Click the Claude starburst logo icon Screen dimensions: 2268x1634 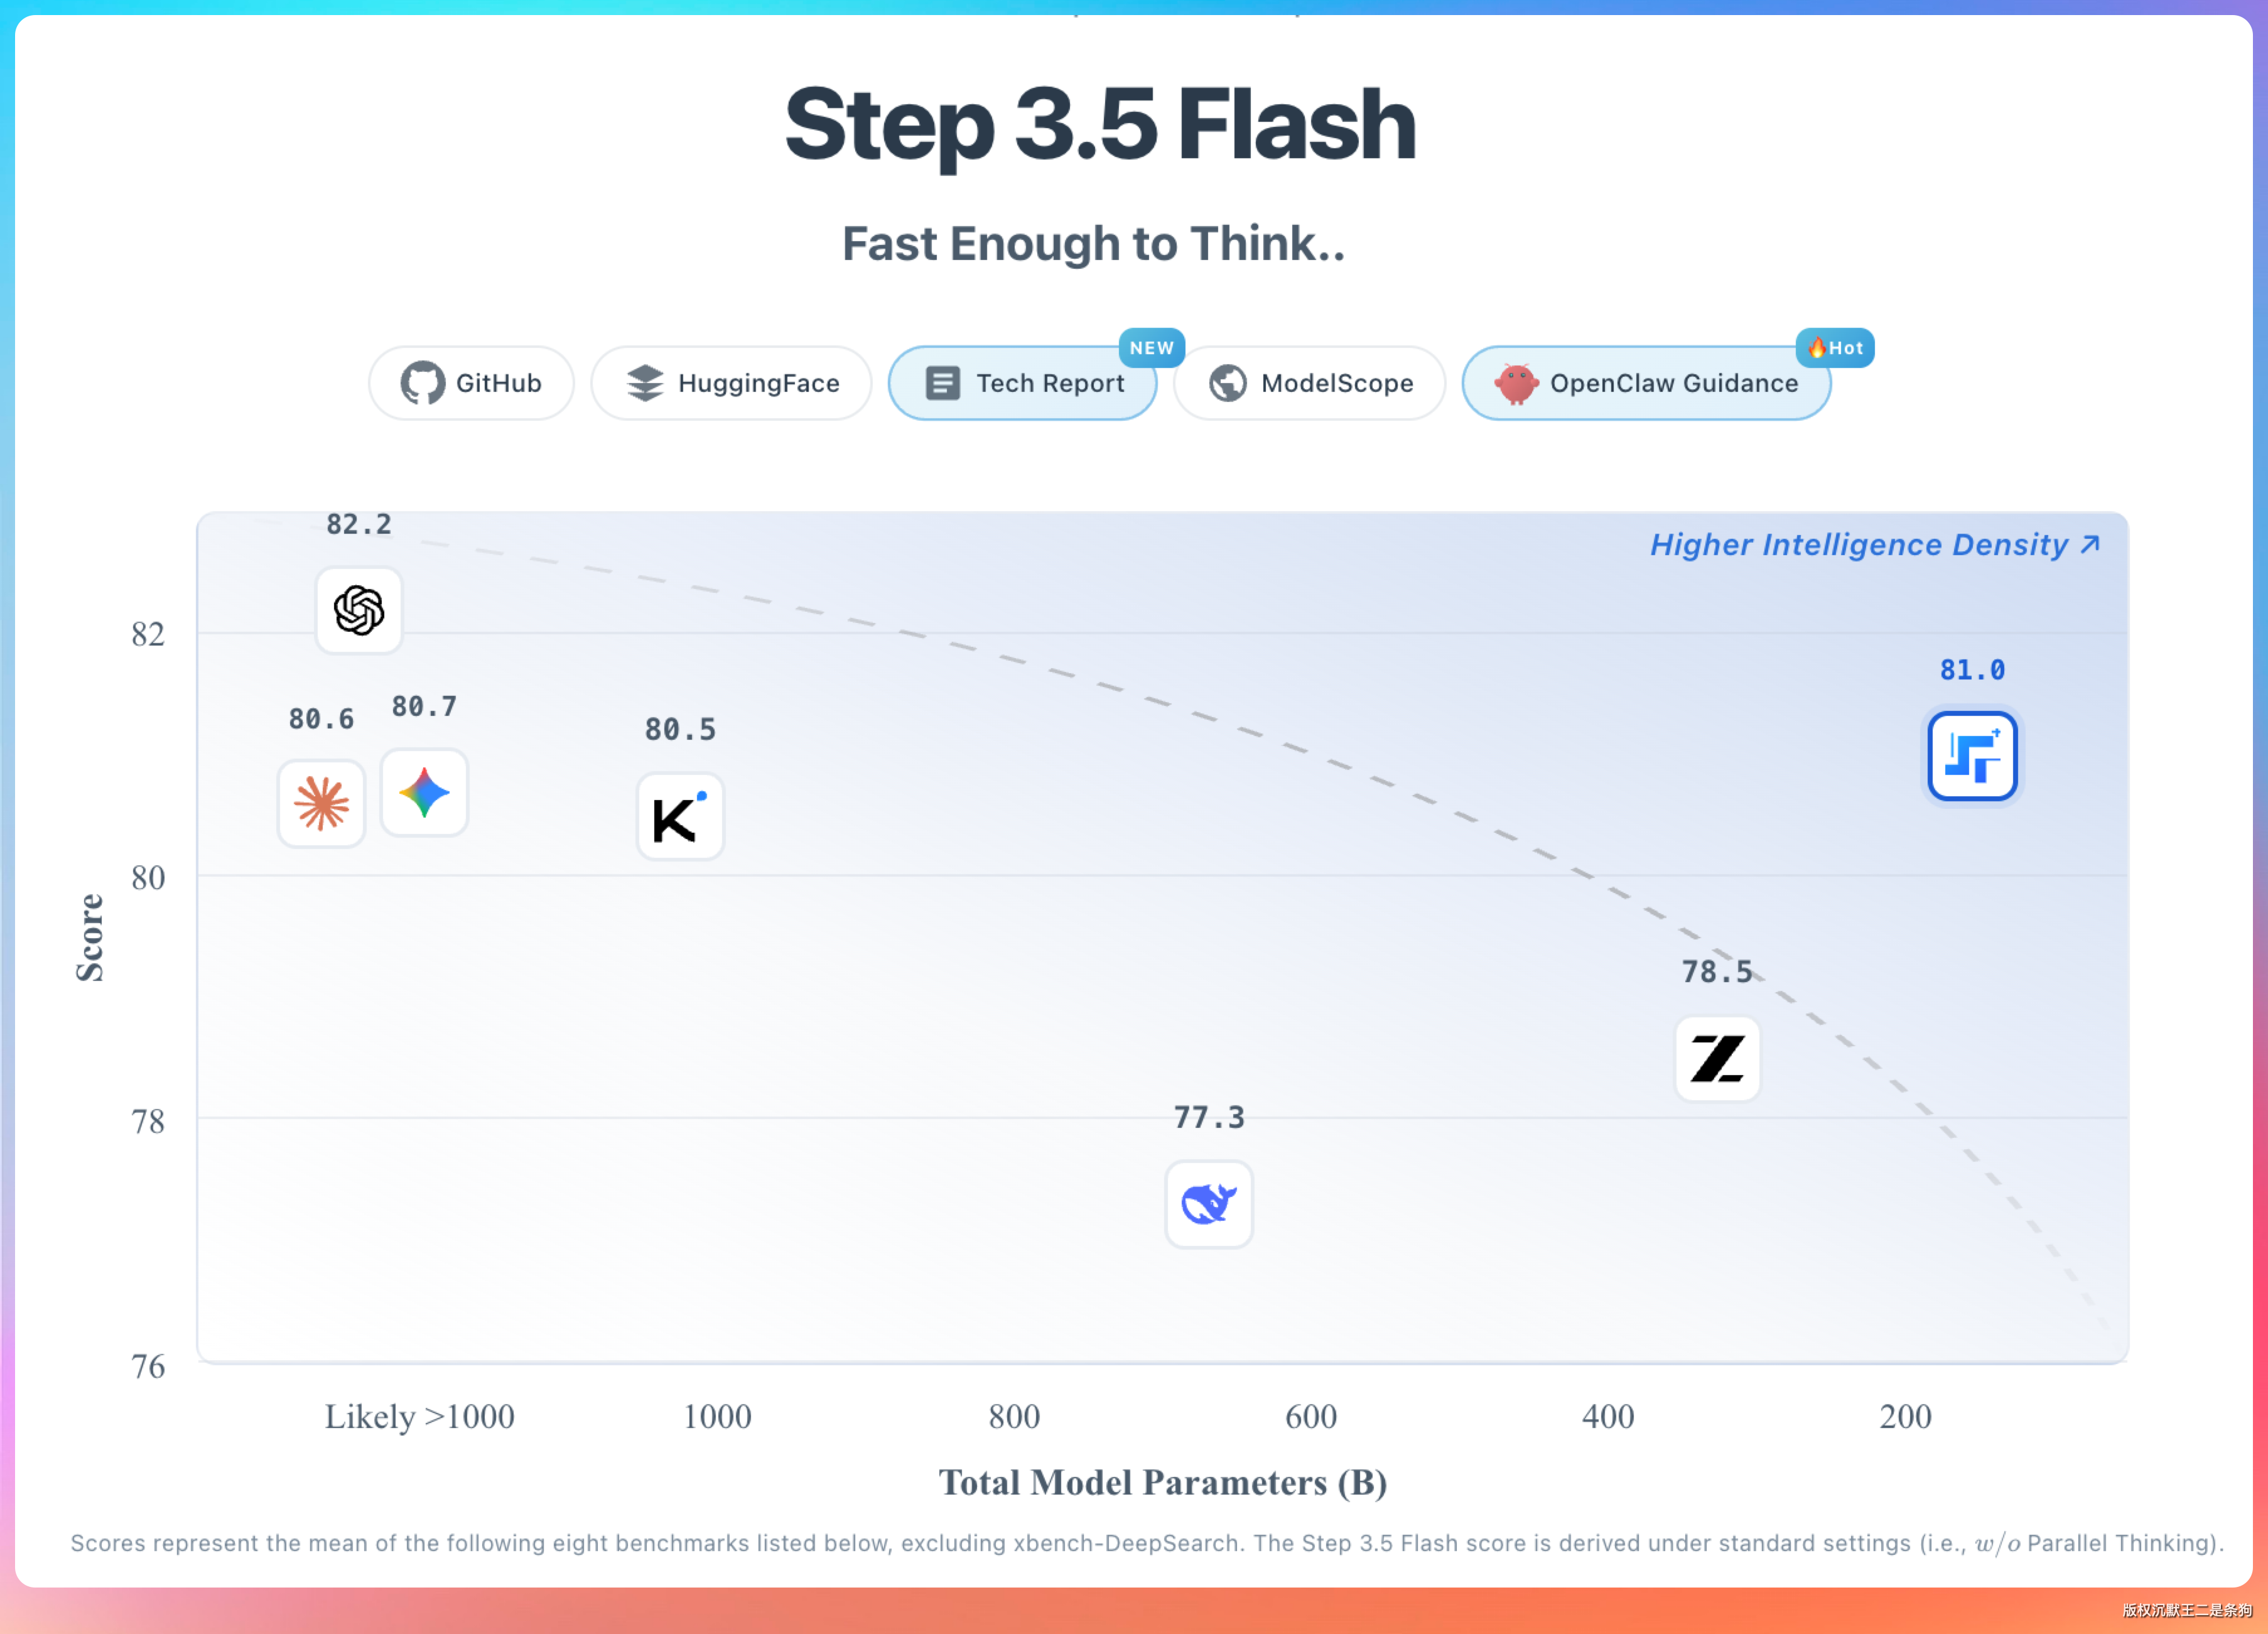[x=321, y=803]
